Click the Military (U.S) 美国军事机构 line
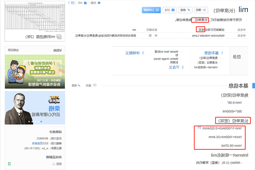Image resolution: width=255 pixels, height=170 pixels. pyautogui.click(x=219, y=163)
